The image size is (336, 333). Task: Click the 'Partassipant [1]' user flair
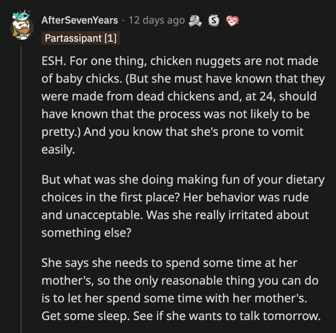click(x=81, y=38)
